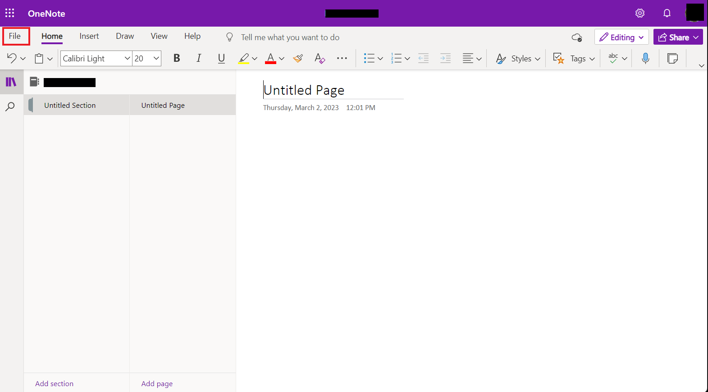Open the account profile picture
This screenshot has height=392, width=708.
pyautogui.click(x=694, y=13)
